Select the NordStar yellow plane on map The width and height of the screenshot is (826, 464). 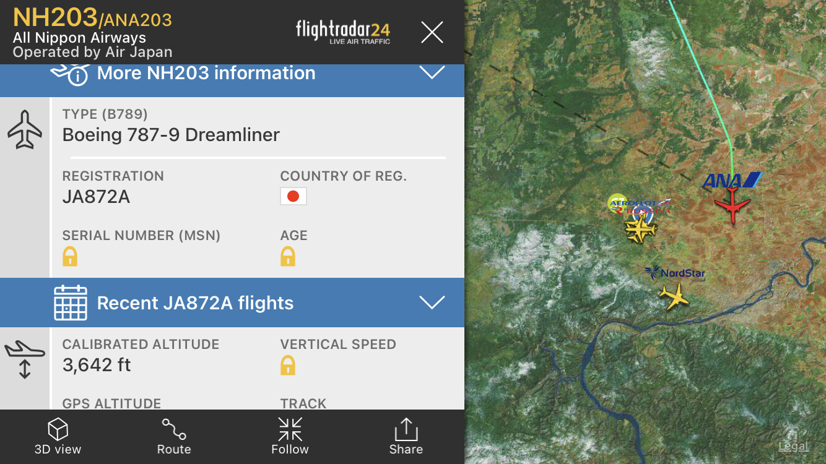673,296
